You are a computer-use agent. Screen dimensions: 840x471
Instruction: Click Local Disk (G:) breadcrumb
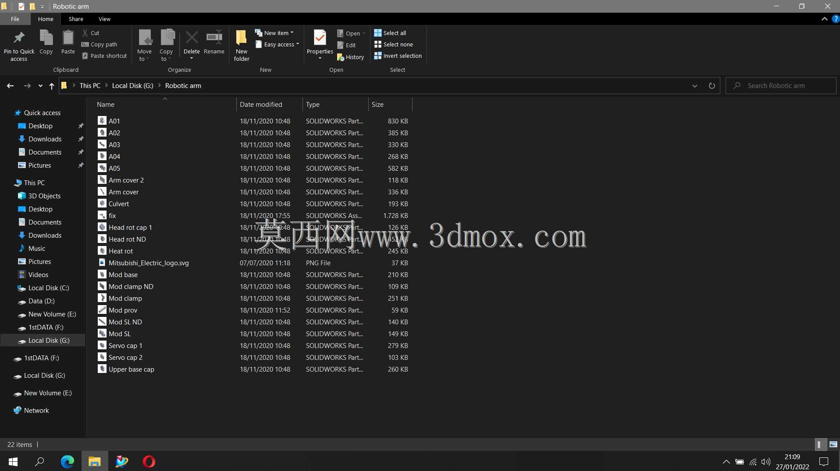click(133, 86)
